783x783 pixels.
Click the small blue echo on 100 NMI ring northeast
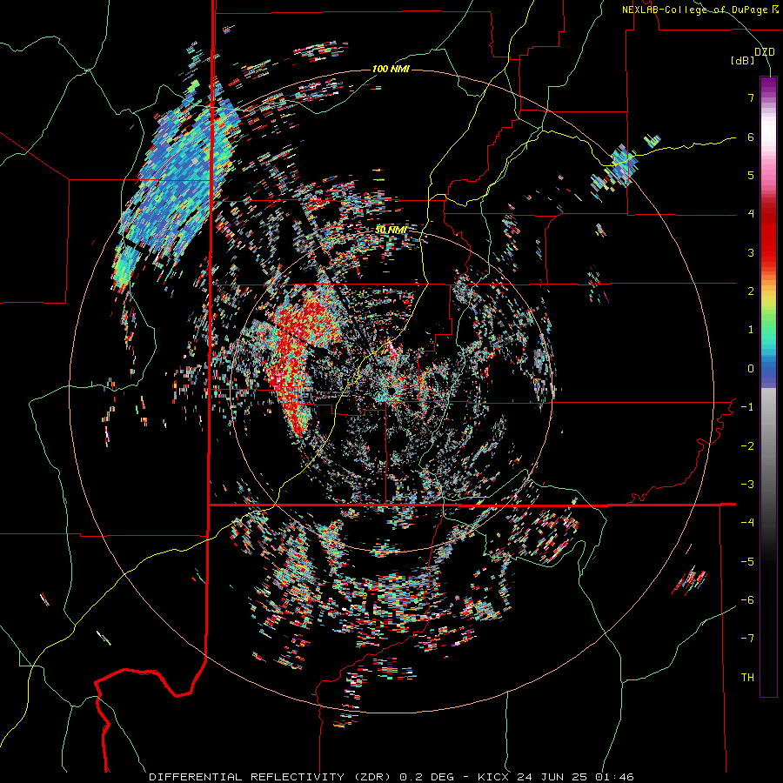[623, 164]
